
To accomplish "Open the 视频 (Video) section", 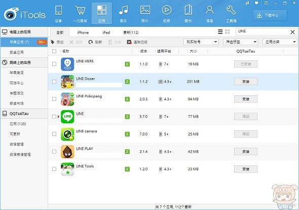I will point(166,14).
